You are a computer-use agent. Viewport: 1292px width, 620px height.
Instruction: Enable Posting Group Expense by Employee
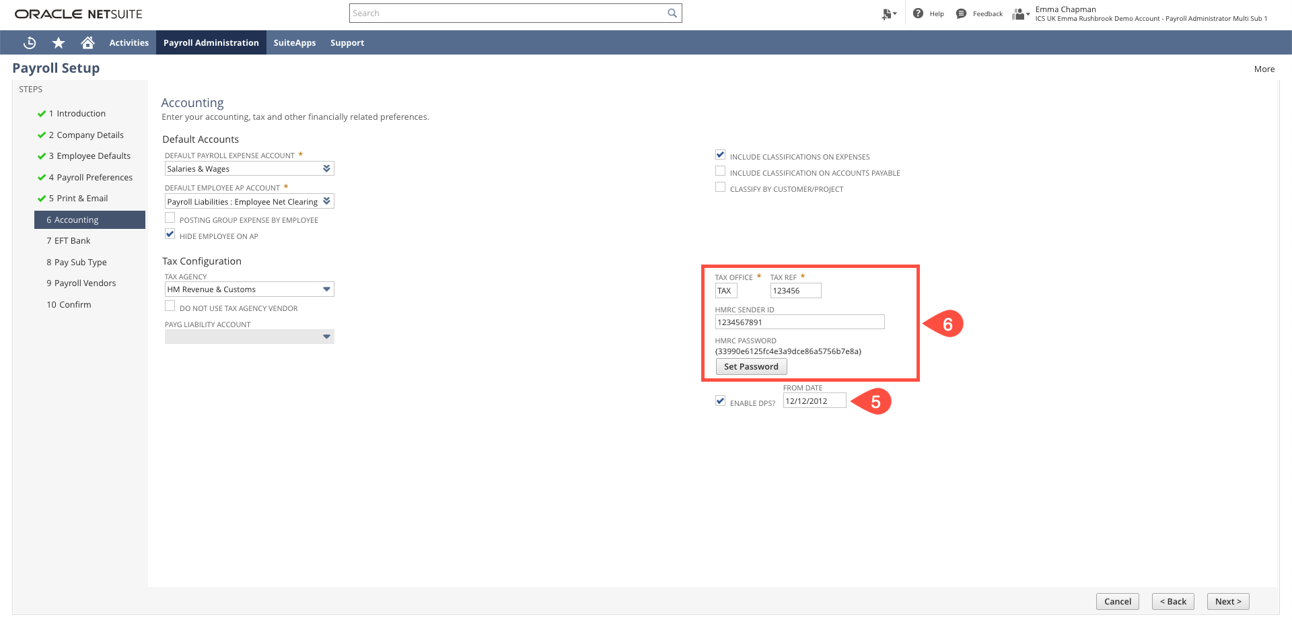point(170,217)
